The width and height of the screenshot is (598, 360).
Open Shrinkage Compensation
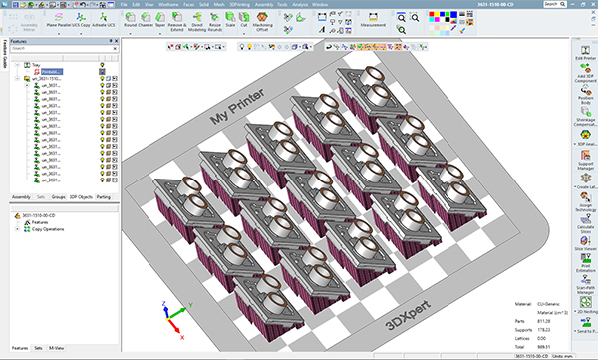pyautogui.click(x=585, y=117)
